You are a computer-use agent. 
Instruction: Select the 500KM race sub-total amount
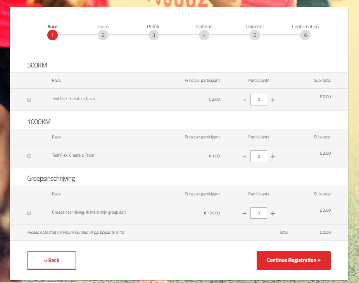(x=325, y=97)
